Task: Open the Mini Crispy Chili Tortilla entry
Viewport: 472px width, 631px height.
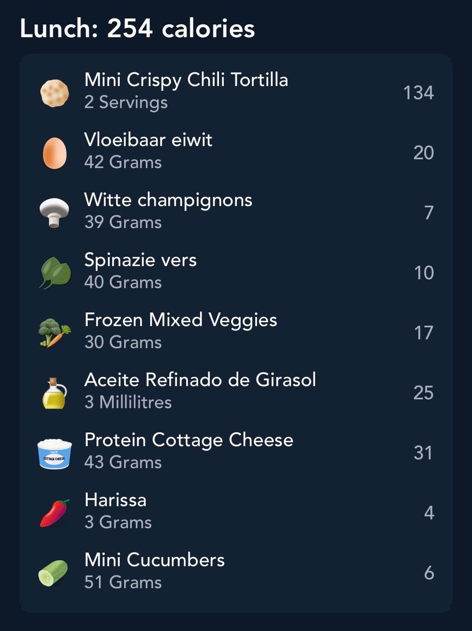Action: click(186, 80)
